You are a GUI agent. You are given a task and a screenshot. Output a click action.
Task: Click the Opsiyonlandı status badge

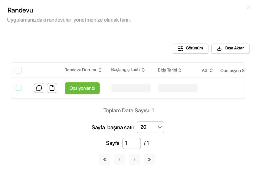tap(82, 88)
